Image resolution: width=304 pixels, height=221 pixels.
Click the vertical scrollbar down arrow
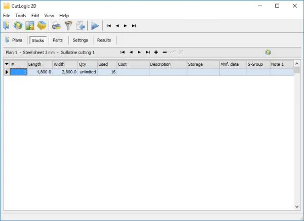[296, 207]
